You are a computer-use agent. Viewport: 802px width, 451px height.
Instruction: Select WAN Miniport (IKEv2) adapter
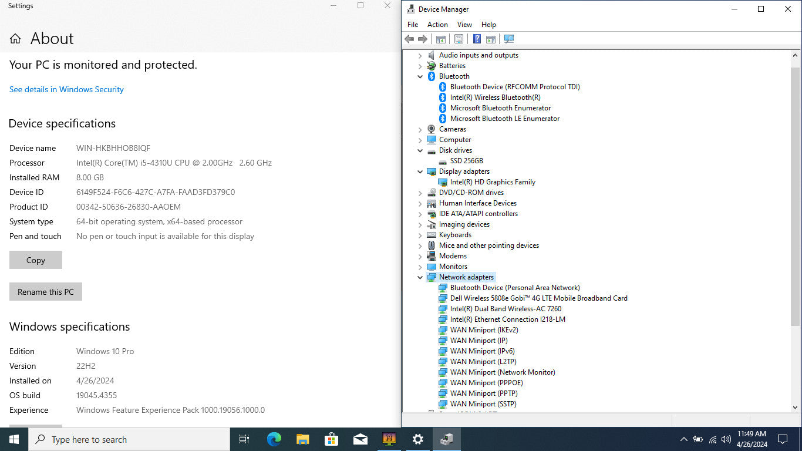point(484,330)
